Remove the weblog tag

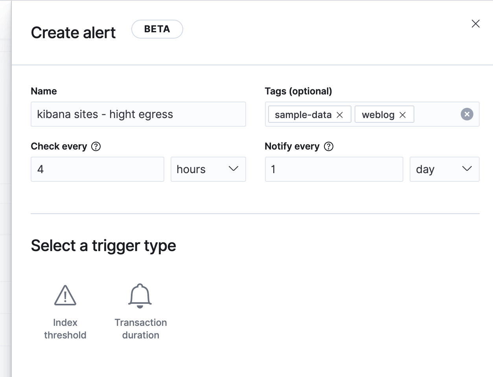[x=403, y=115]
